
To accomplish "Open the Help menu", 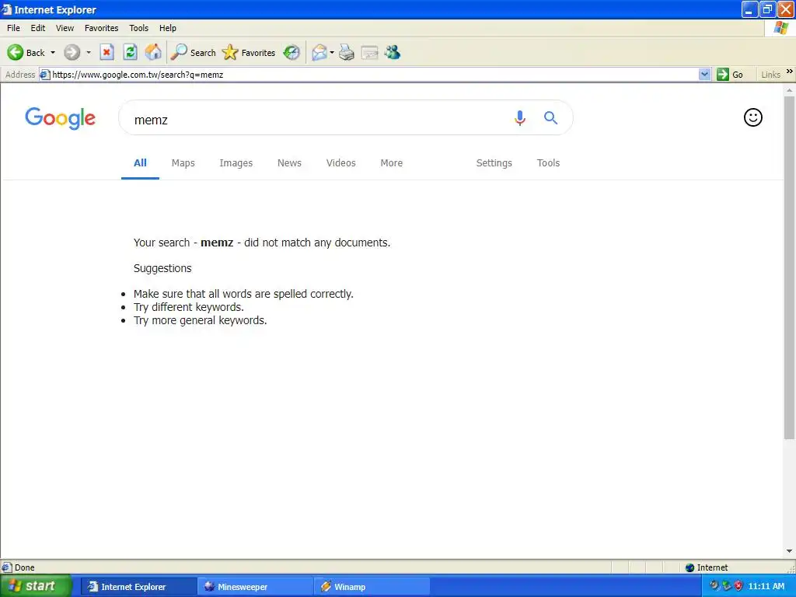I will pos(168,28).
